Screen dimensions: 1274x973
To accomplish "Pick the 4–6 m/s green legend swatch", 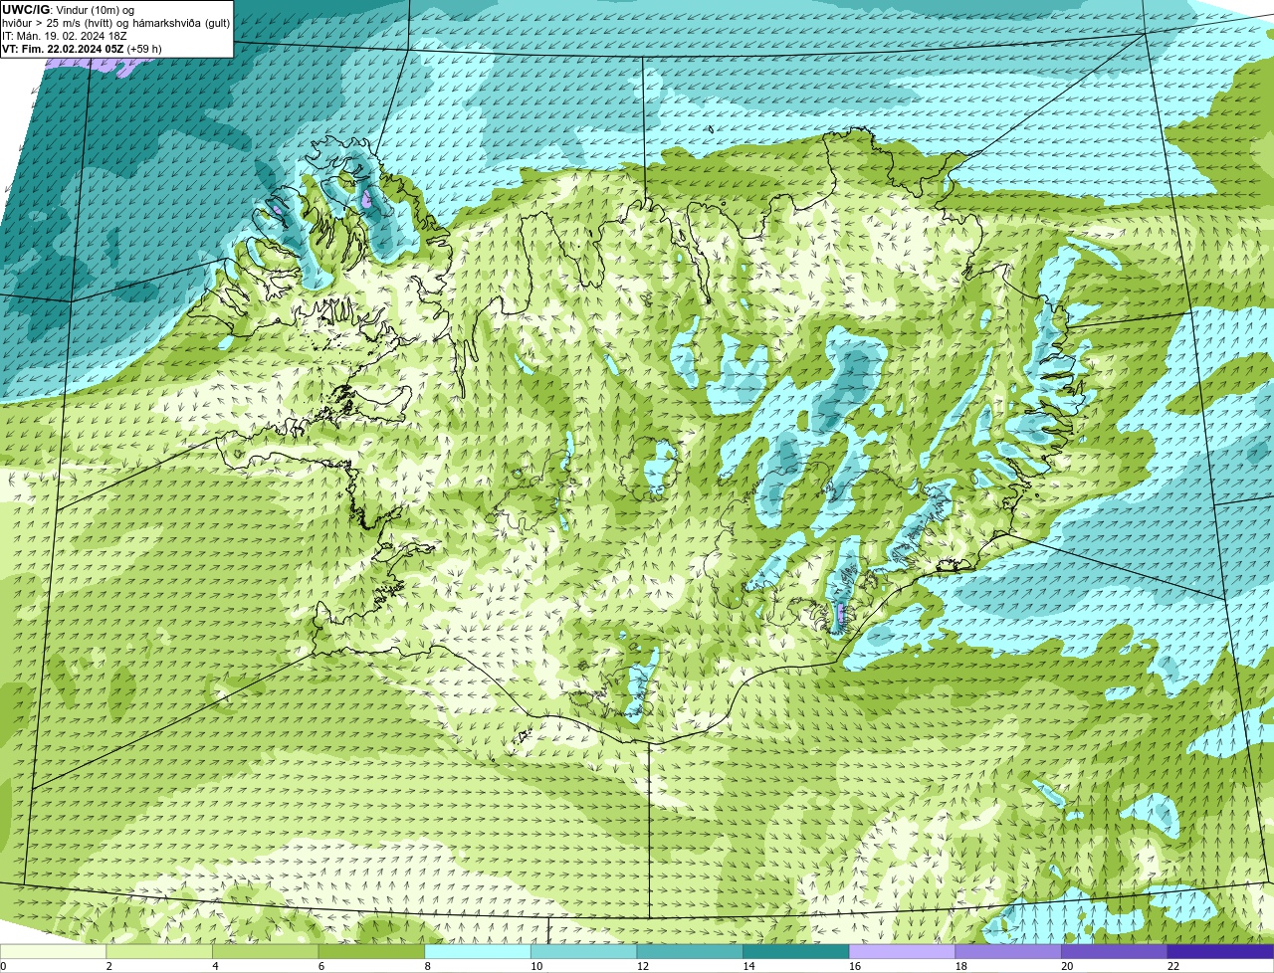I will [266, 951].
